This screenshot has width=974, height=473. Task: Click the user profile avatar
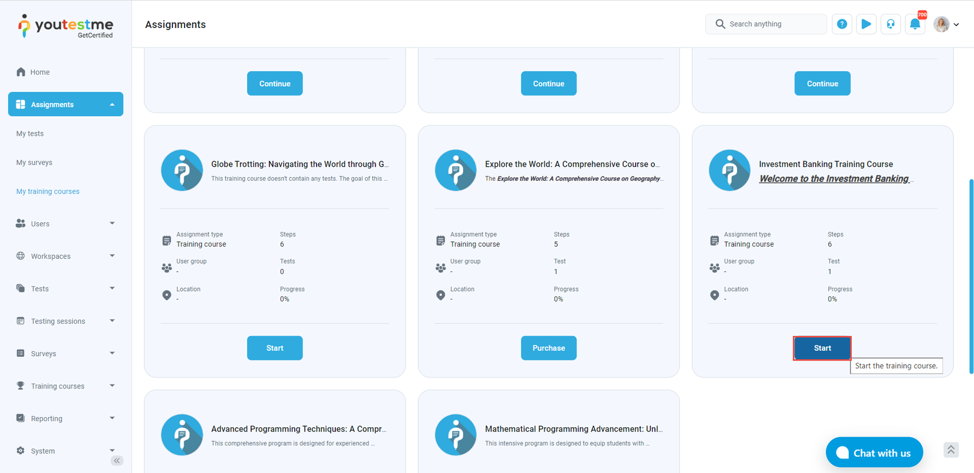tap(942, 24)
